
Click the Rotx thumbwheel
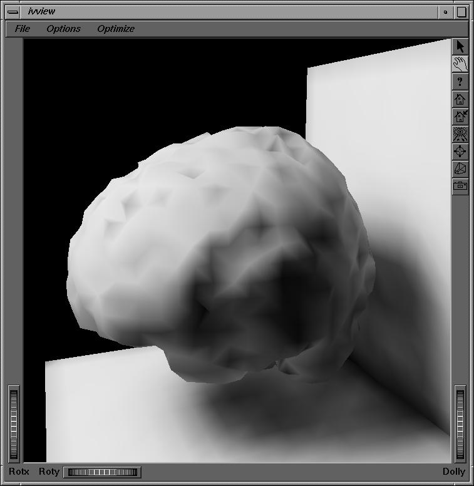pyautogui.click(x=14, y=424)
